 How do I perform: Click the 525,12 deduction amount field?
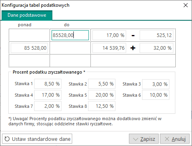[156, 35]
